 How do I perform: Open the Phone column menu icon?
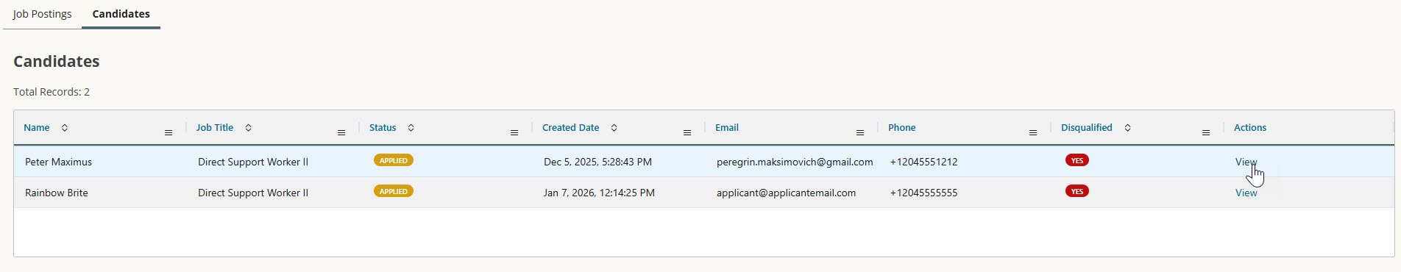tap(1033, 132)
